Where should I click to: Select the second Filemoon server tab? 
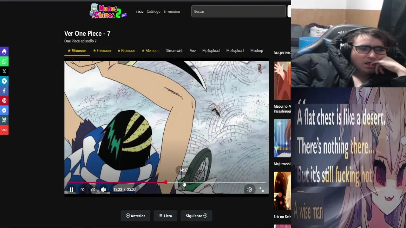coord(102,51)
